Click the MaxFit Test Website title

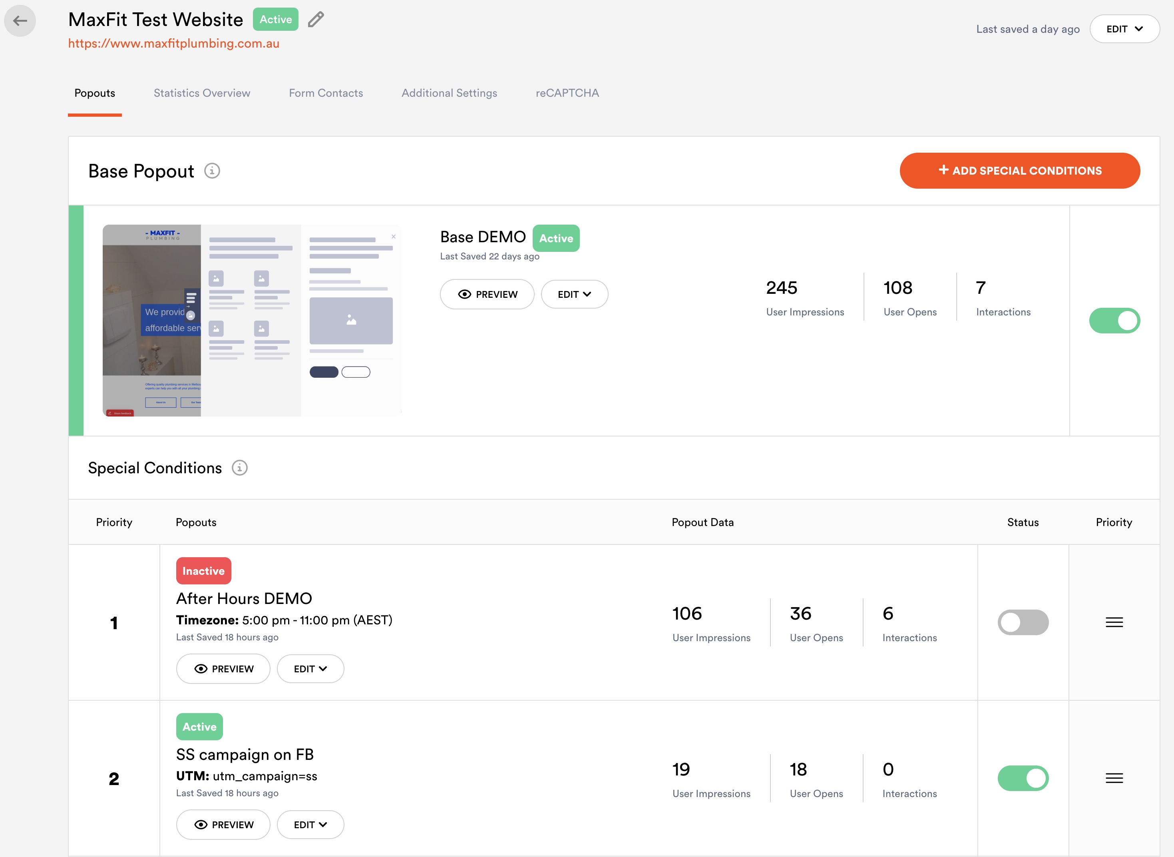coord(155,20)
